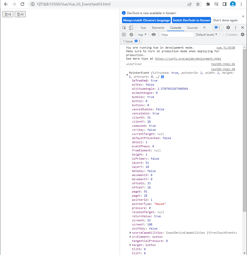Show the console sidebar
Viewport: 247px width, 255px height.
point(124,35)
